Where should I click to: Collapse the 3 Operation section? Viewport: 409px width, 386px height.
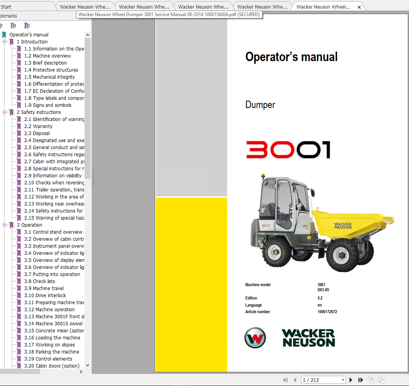[5, 225]
